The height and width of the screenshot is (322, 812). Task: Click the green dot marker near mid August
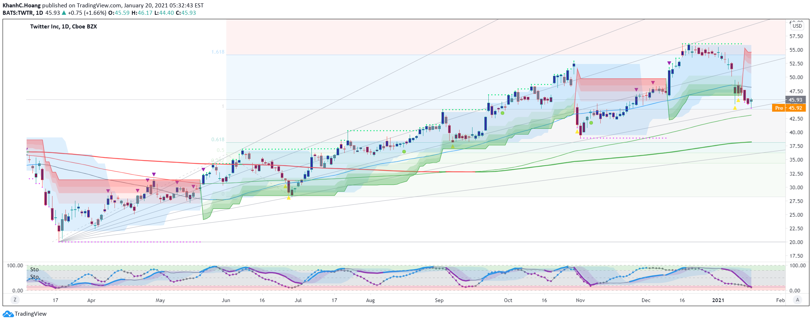[x=404, y=152]
